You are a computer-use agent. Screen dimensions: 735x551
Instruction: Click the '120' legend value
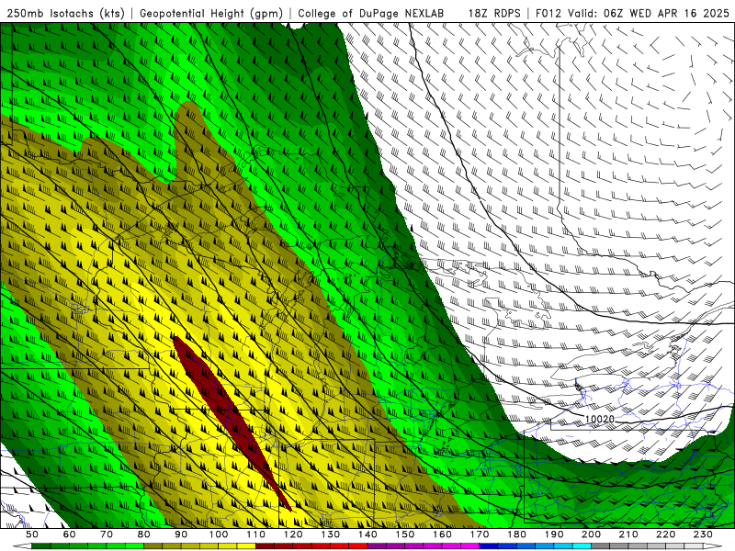point(293,534)
